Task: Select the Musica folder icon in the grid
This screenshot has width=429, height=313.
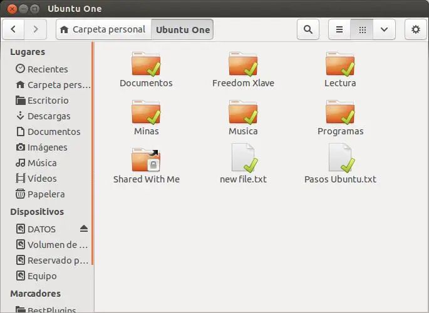Action: 243,112
